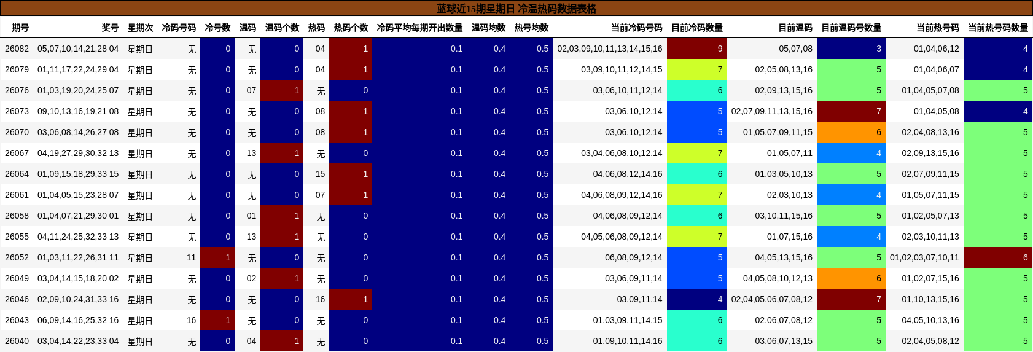1033x352 pixels.
Task: Click current hot numbers 04,05,10,13,16
Action: point(930,320)
